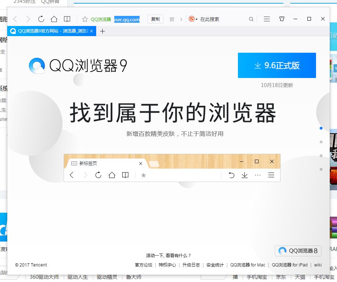This screenshot has width=337, height=282.
Task: Close the QQ浏览器9官方网站 tab
Action: coord(91,31)
